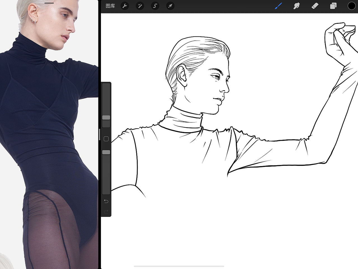Viewport: 358px width, 269px height.
Task: Tap the sidebar edge handle beside the canvas
Action: point(99,134)
